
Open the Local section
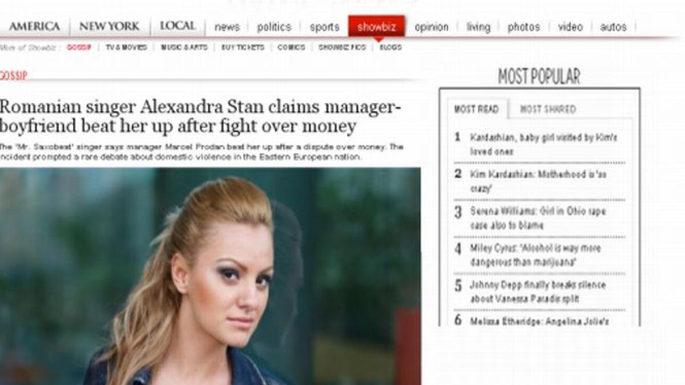coord(178,26)
